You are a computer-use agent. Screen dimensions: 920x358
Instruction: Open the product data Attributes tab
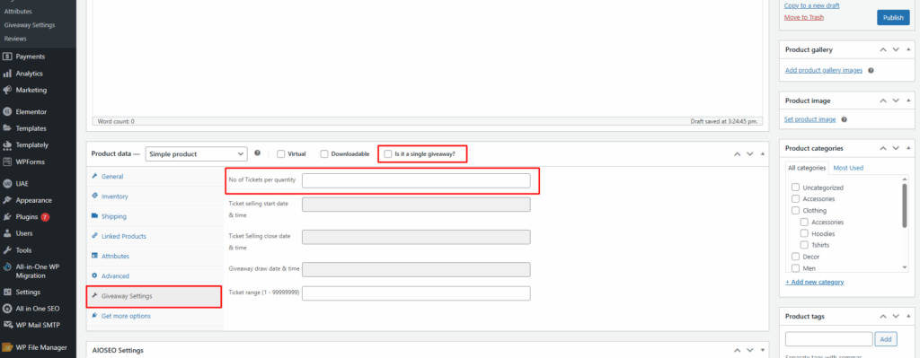115,256
